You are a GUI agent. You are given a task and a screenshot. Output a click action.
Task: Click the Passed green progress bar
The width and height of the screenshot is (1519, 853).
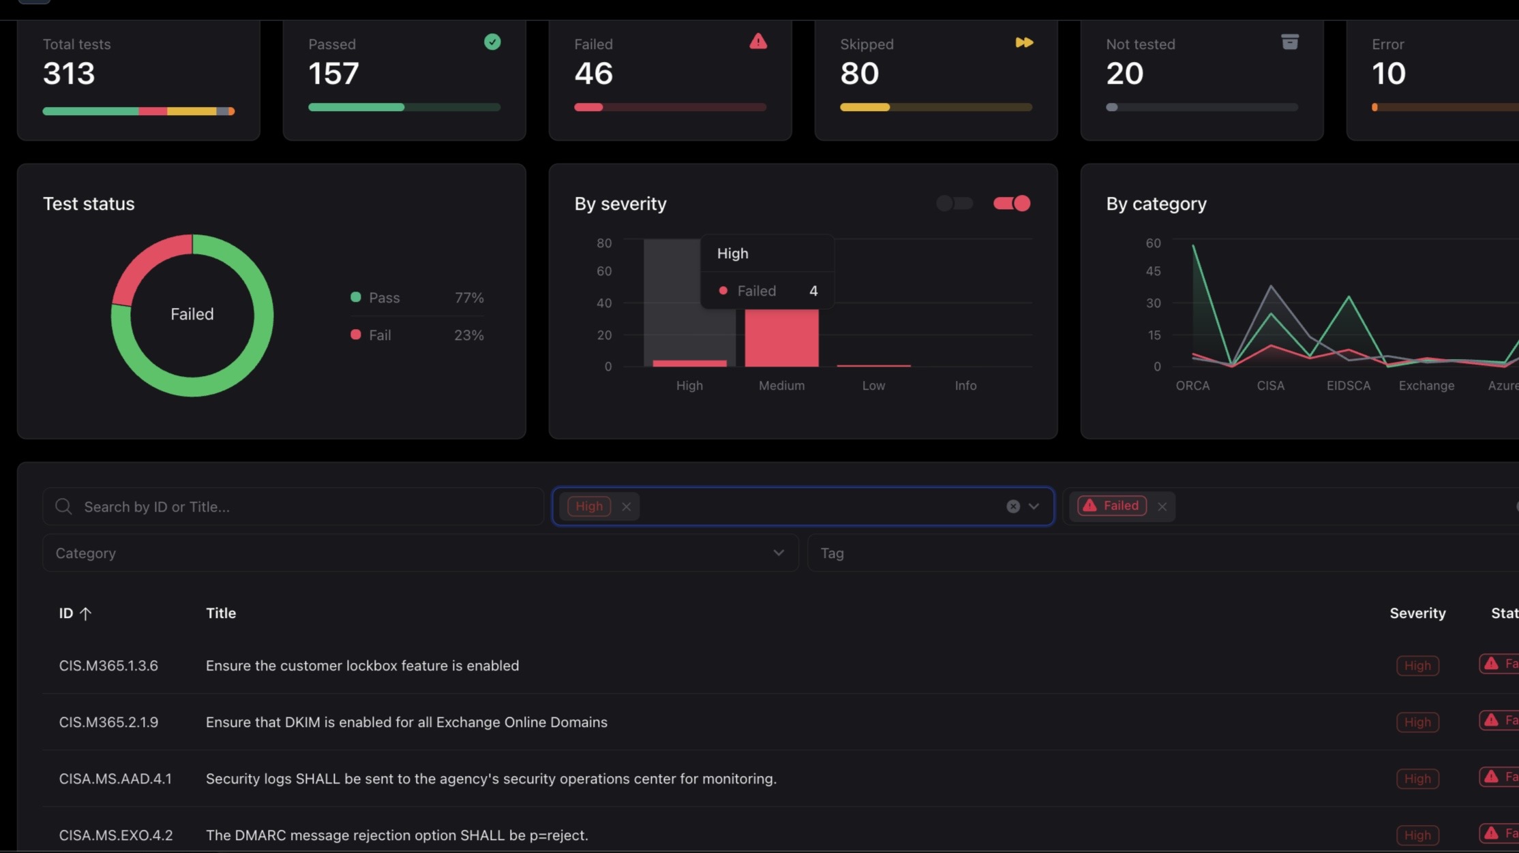tap(404, 107)
